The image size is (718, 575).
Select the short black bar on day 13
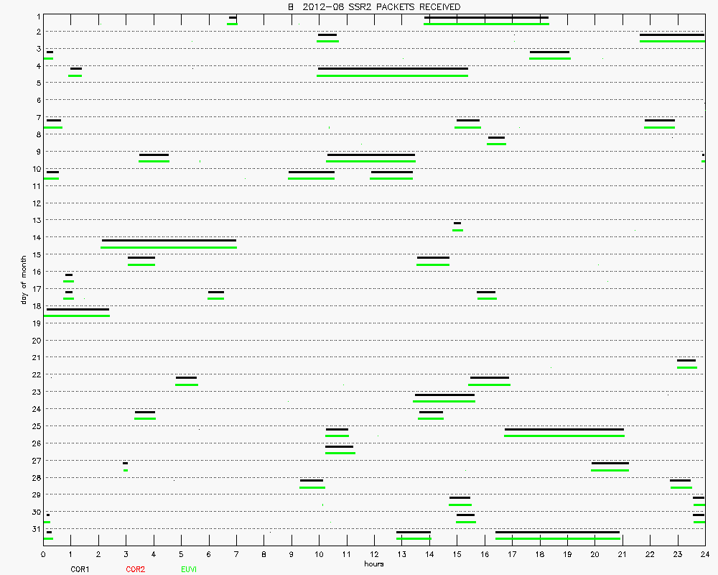pos(457,223)
